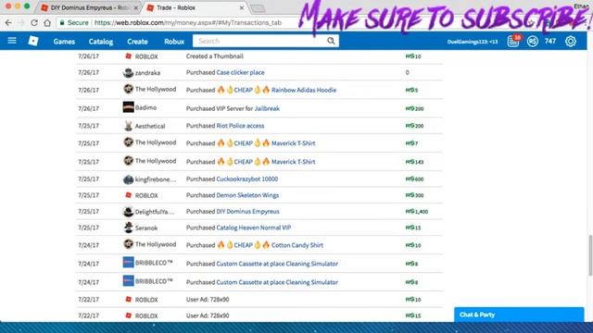The image size is (593, 333).
Task: Click the DuelGamings123 username in header
Action: [x=473, y=42]
